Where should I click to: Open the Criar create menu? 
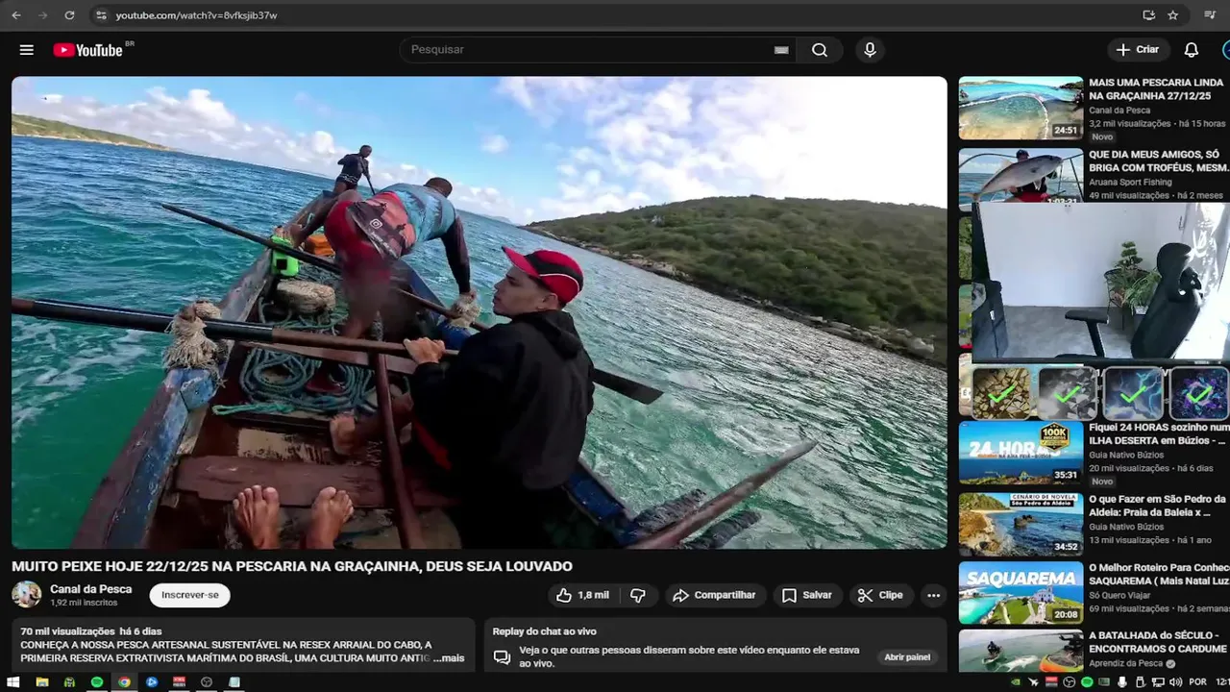click(x=1139, y=50)
